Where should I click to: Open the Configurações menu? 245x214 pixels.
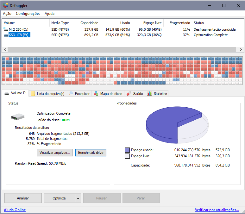pos(28,14)
